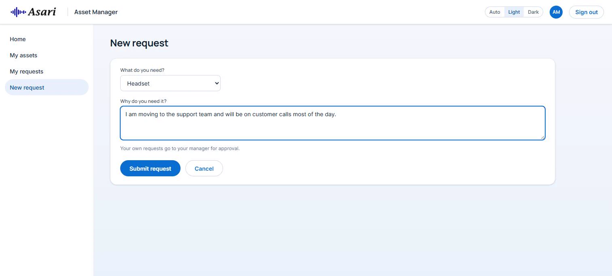Click the Asset Manager header title
The width and height of the screenshot is (612, 276).
96,12
